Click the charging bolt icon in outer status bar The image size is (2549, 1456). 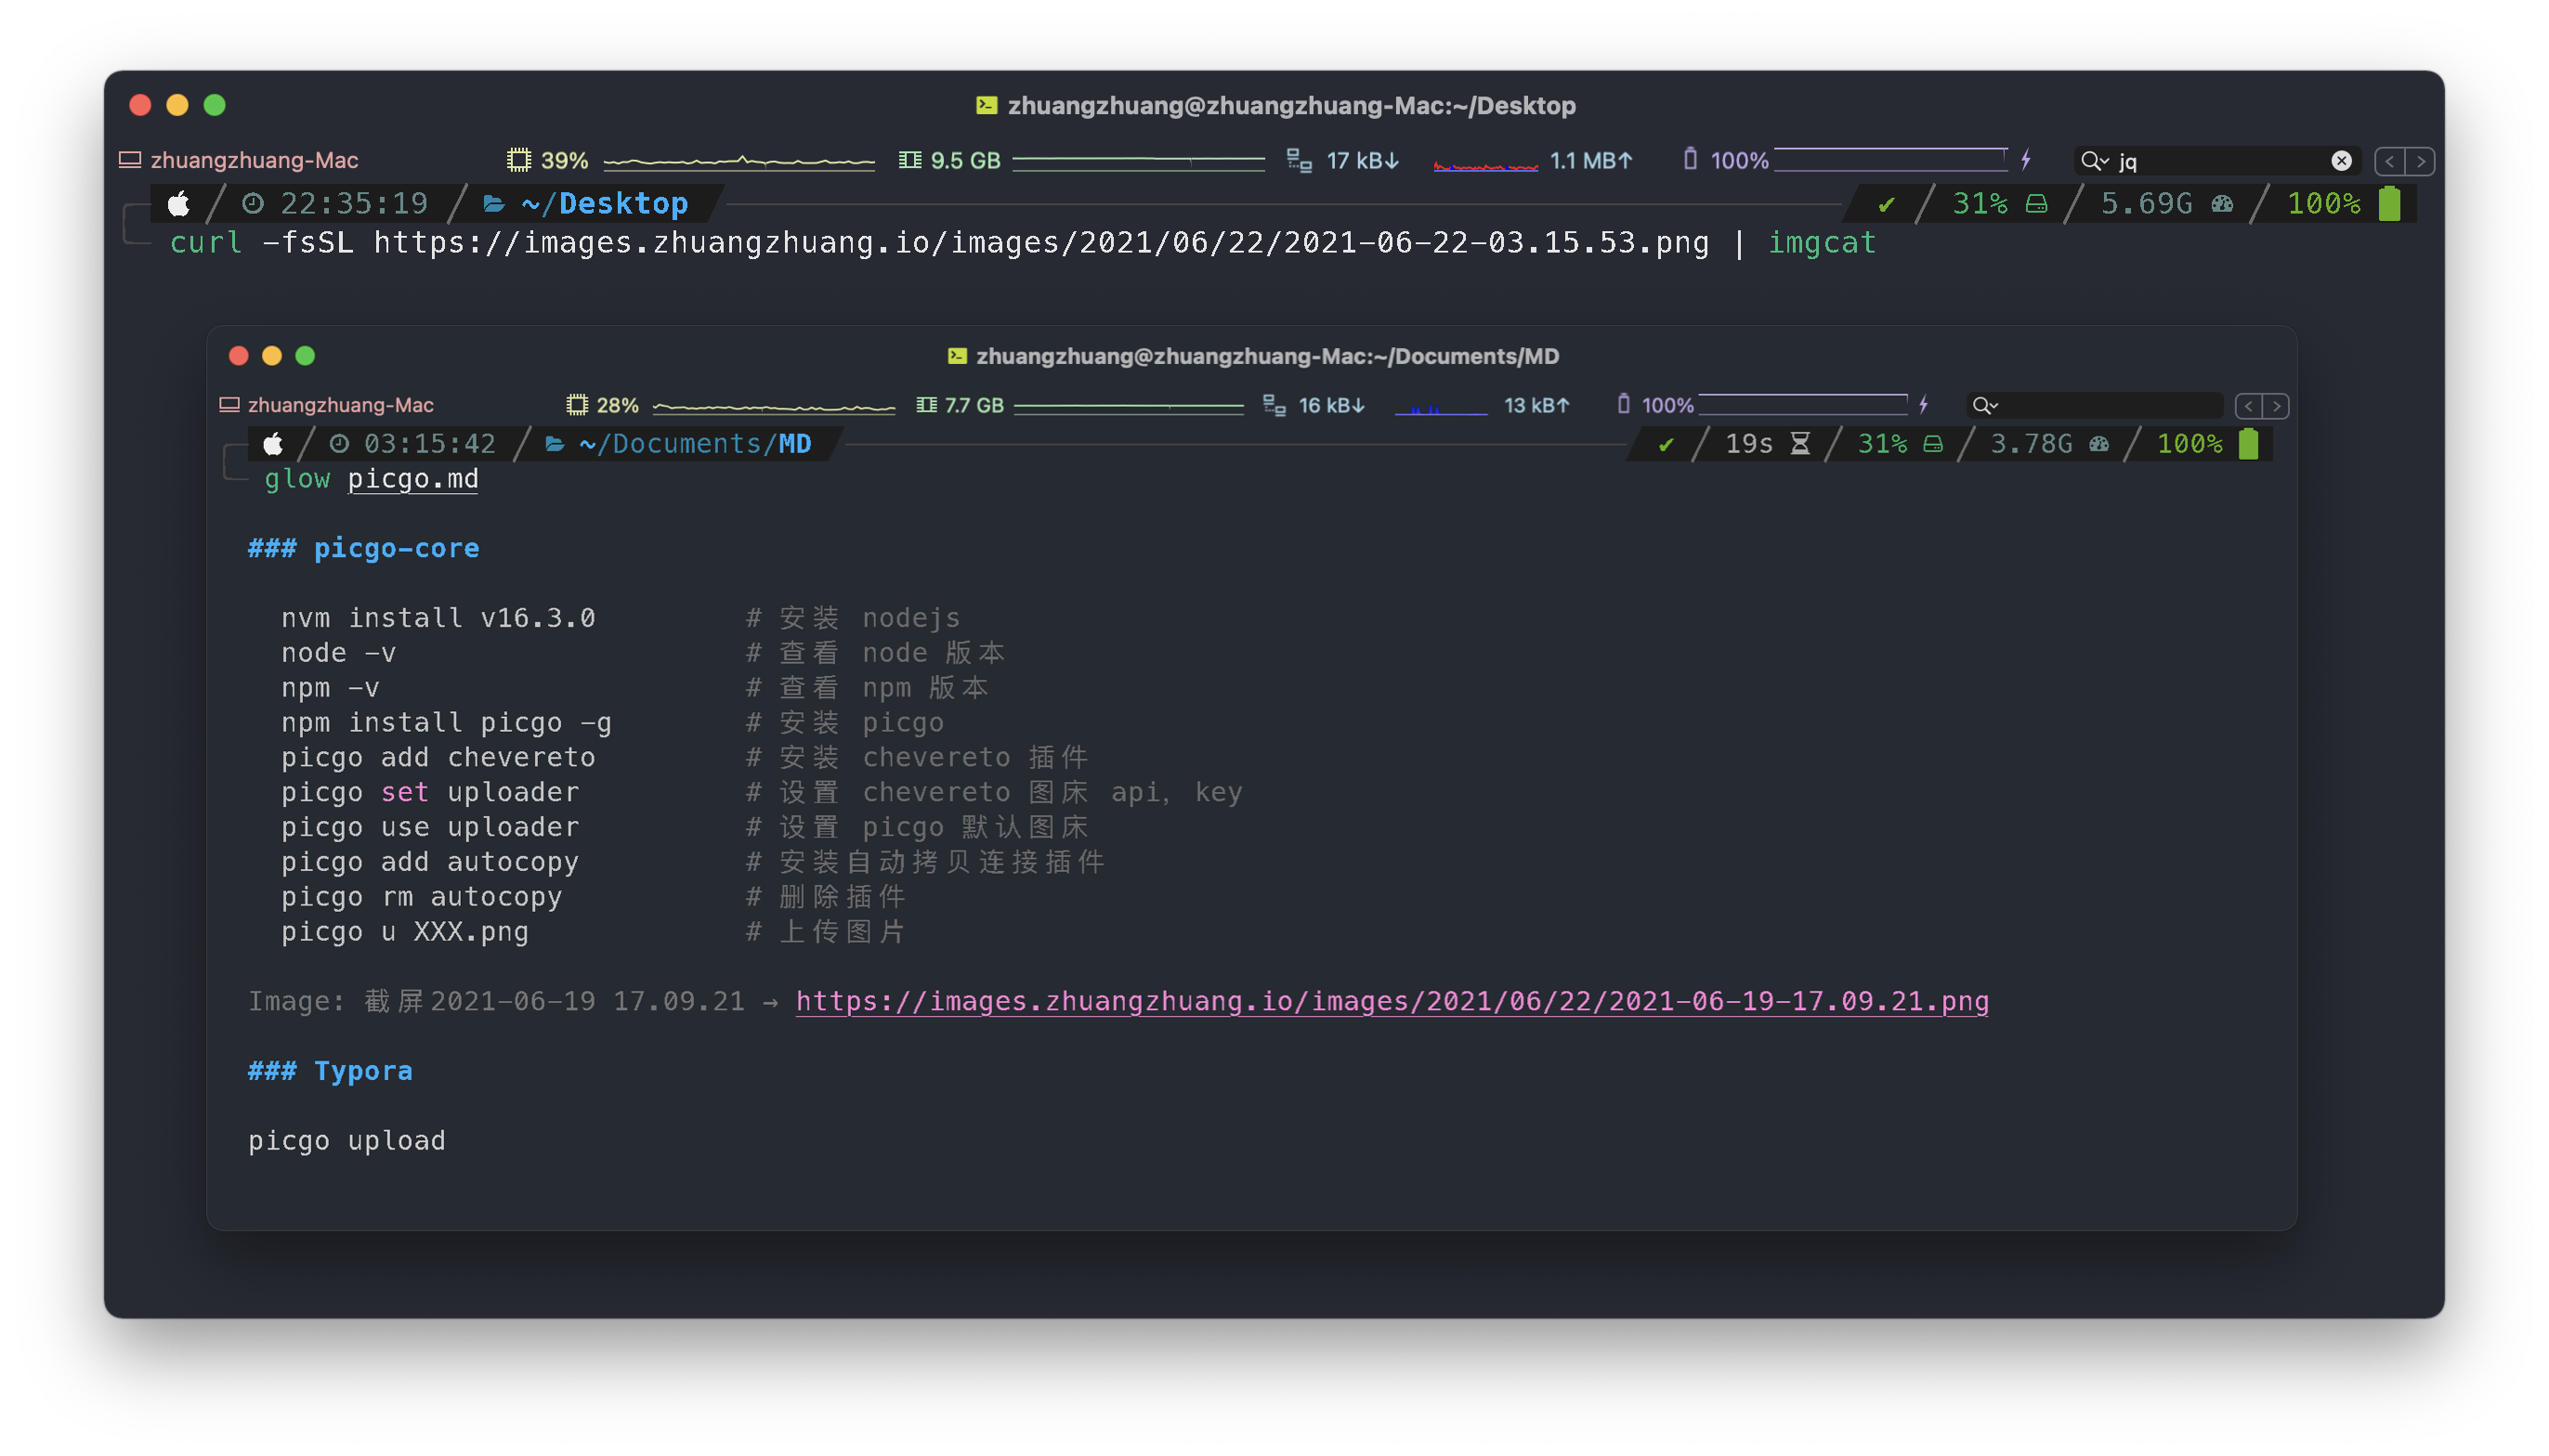coord(2026,159)
